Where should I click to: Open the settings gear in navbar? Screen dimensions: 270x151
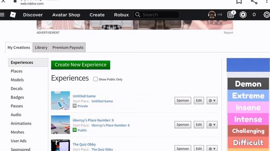(x=267, y=15)
